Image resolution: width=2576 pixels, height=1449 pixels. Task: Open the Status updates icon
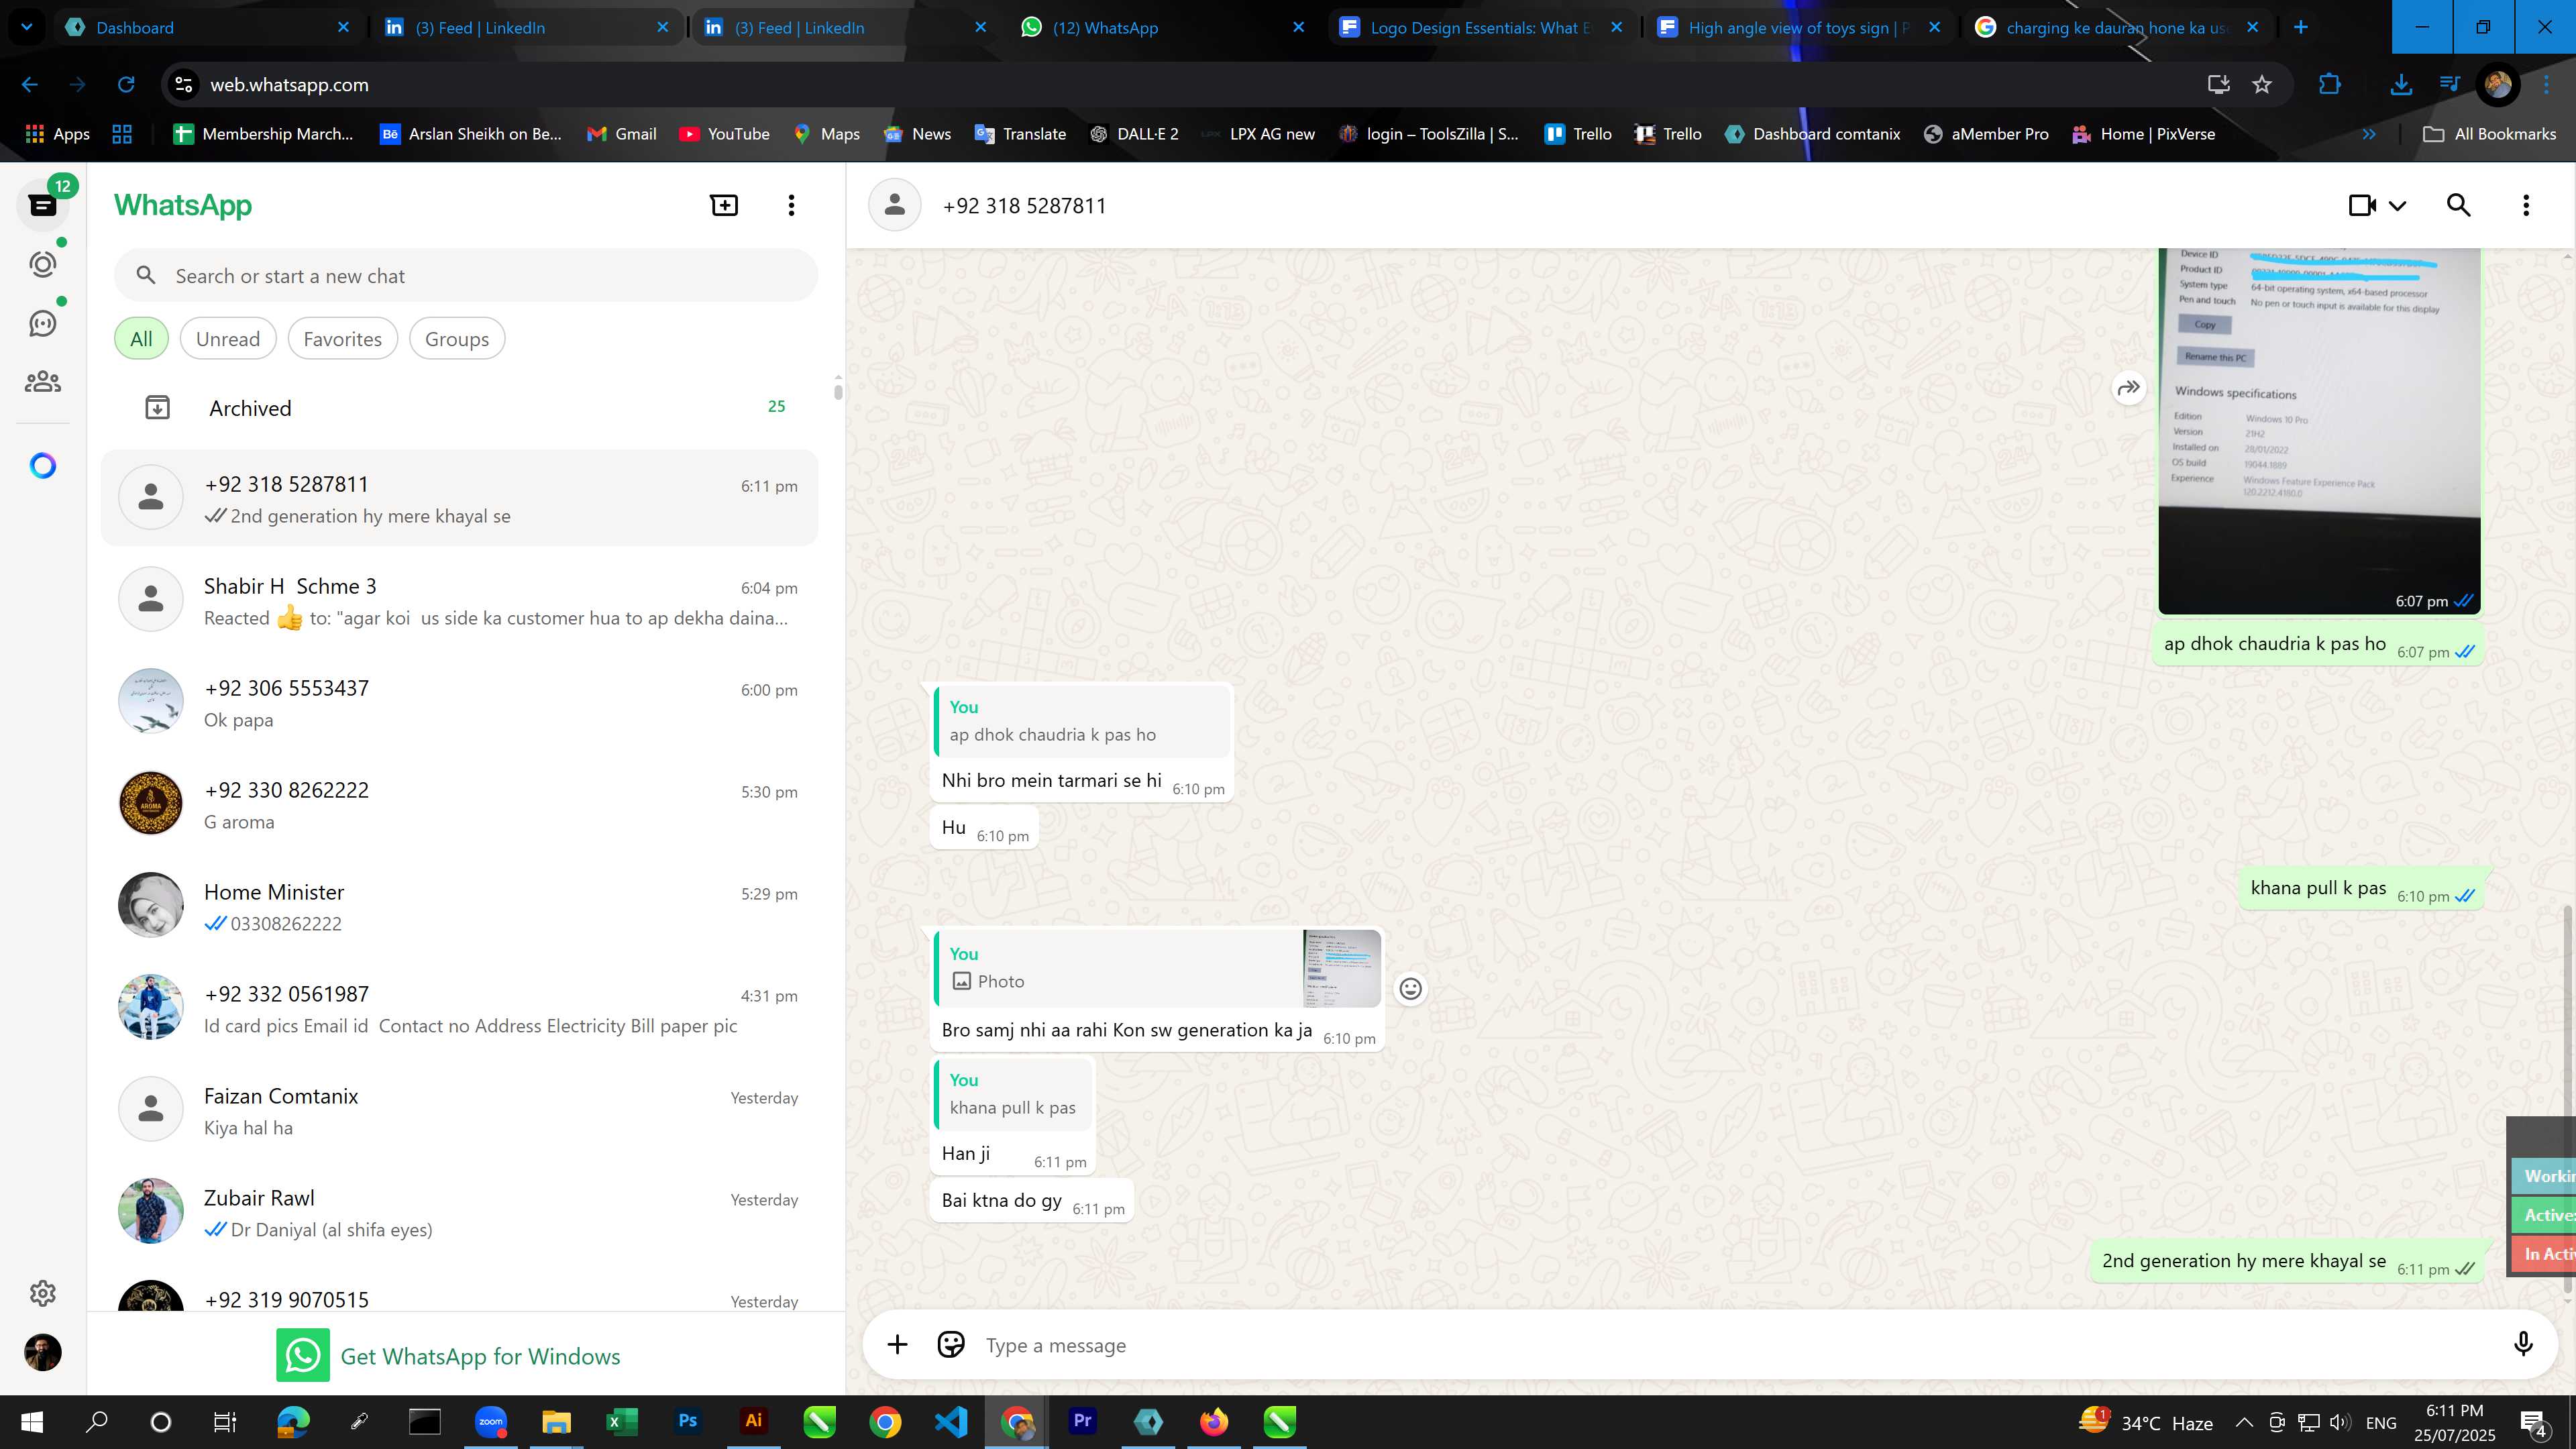pos(43,264)
